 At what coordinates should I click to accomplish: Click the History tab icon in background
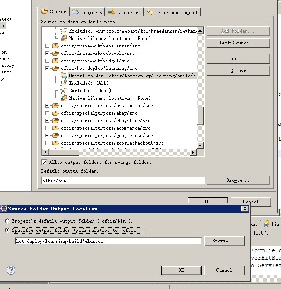[267, 224]
